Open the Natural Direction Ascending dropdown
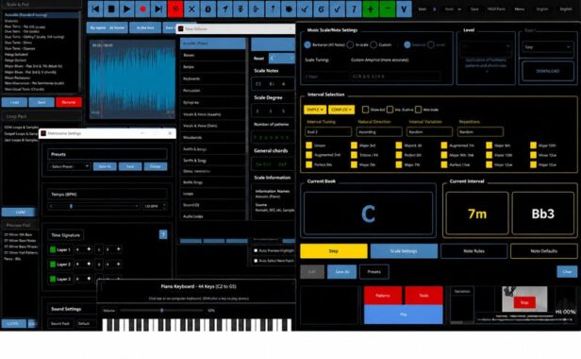Image resolution: width=581 pixels, height=359 pixels. point(379,132)
